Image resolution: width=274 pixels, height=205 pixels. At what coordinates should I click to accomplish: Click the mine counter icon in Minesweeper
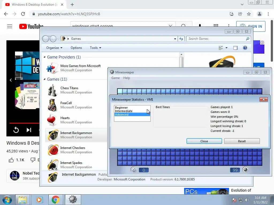pyautogui.click(x=245, y=169)
